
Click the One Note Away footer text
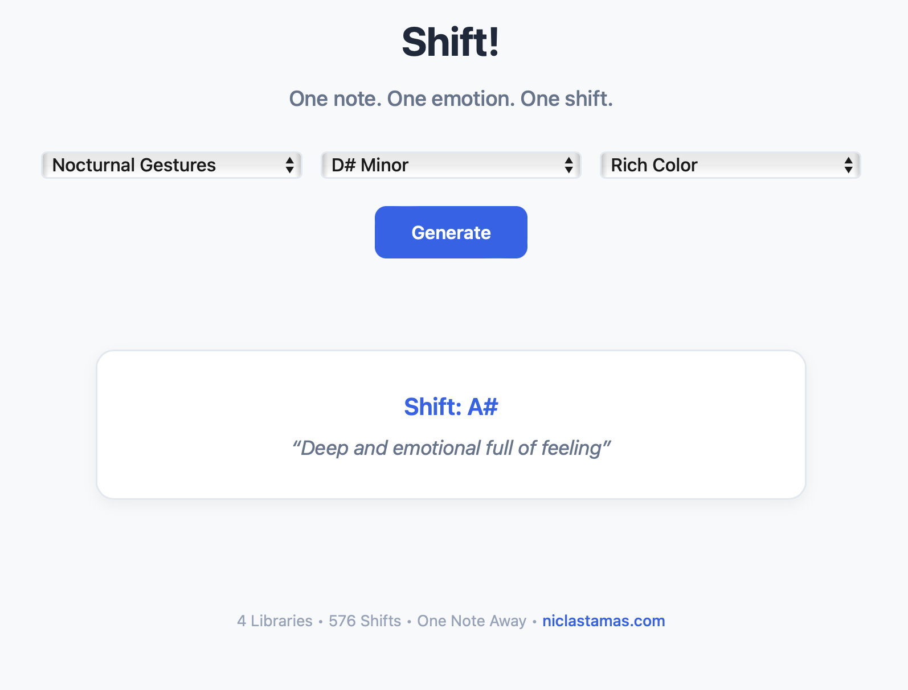472,621
